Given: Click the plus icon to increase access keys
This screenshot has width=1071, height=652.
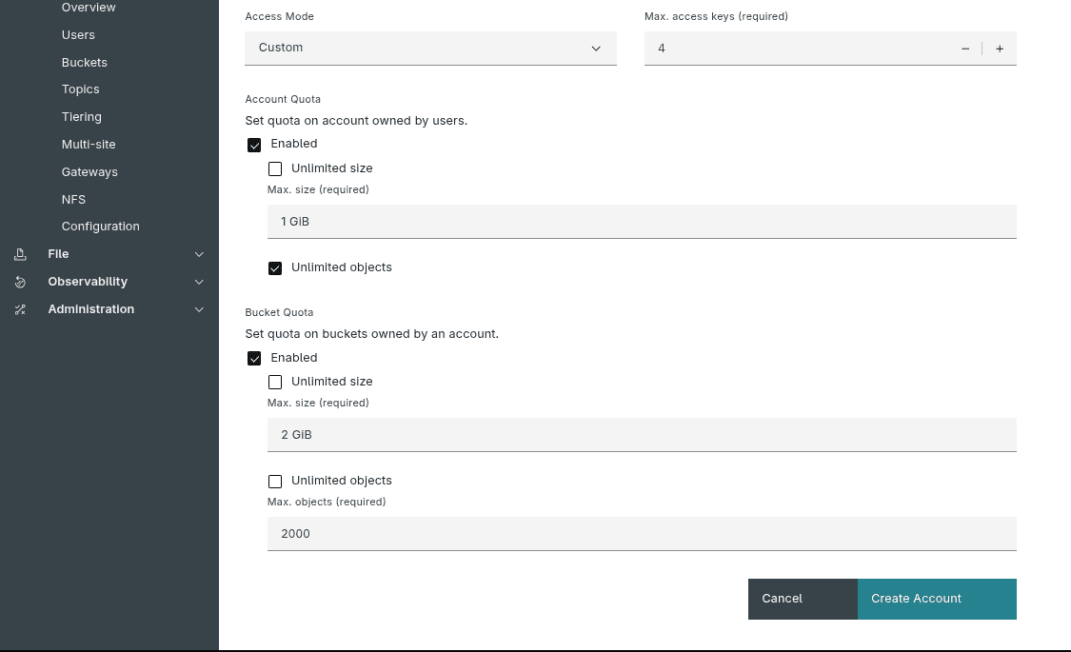Looking at the screenshot, I should (x=1000, y=48).
